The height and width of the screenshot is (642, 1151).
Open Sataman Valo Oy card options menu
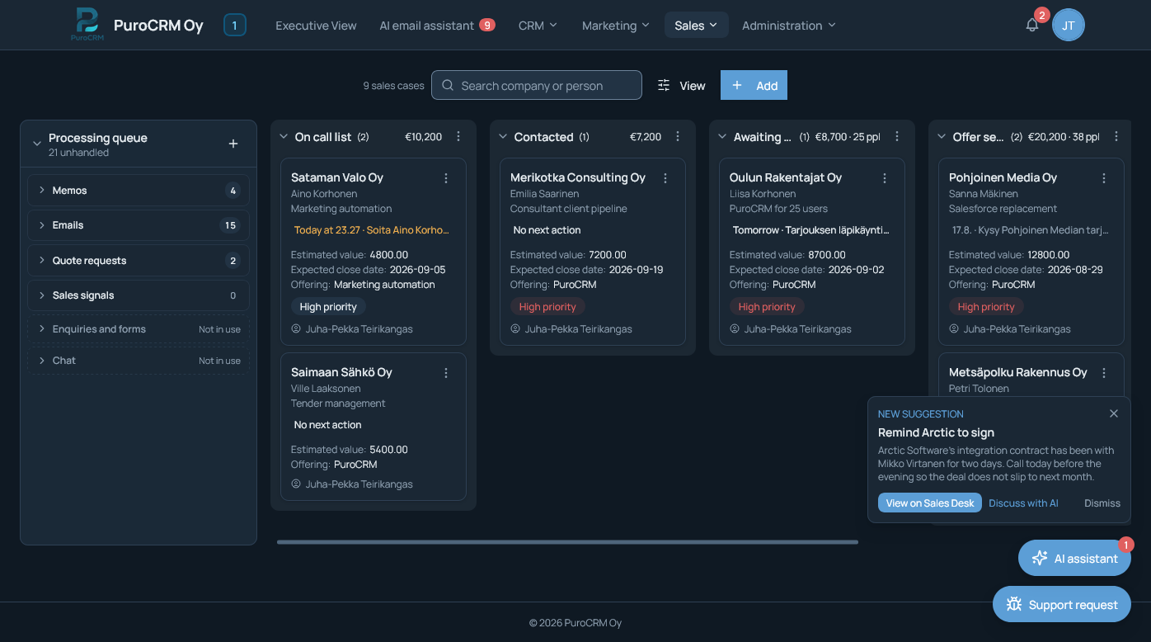click(x=446, y=178)
